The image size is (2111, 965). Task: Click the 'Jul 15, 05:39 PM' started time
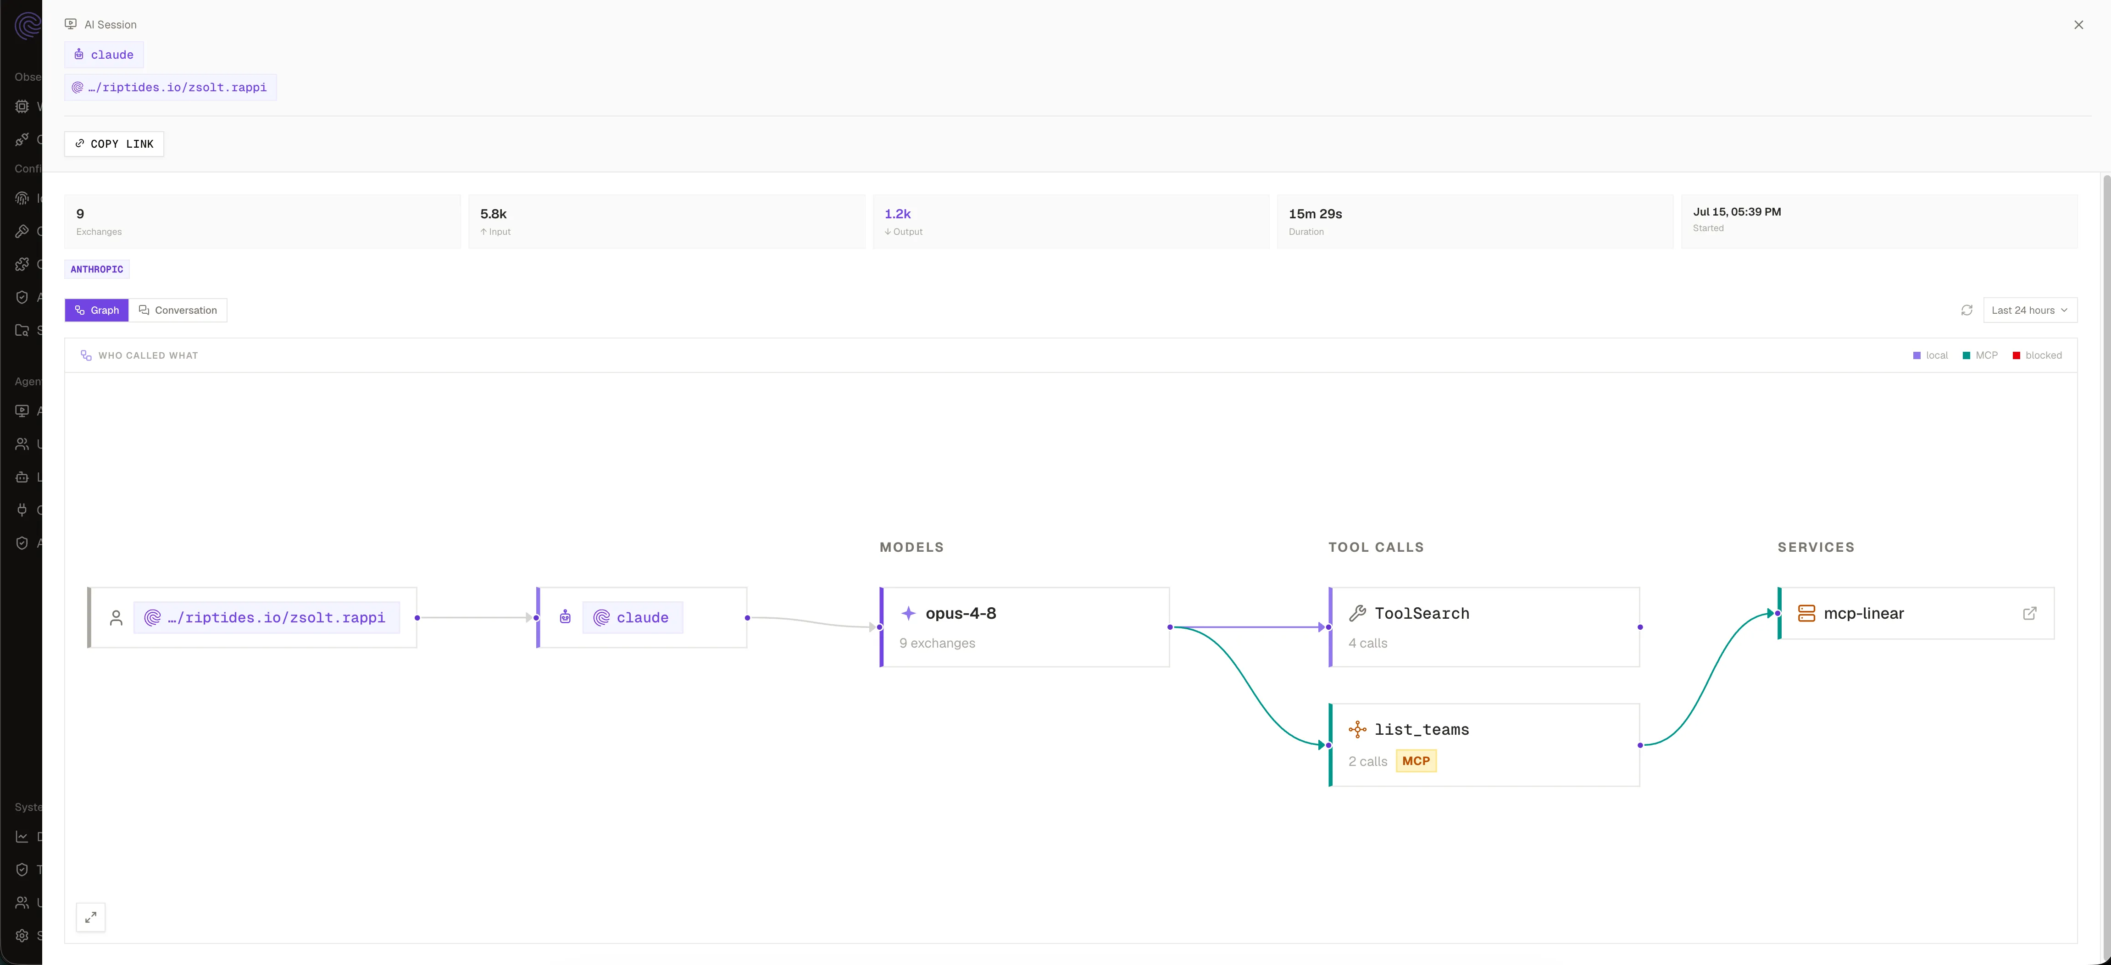1737,211
